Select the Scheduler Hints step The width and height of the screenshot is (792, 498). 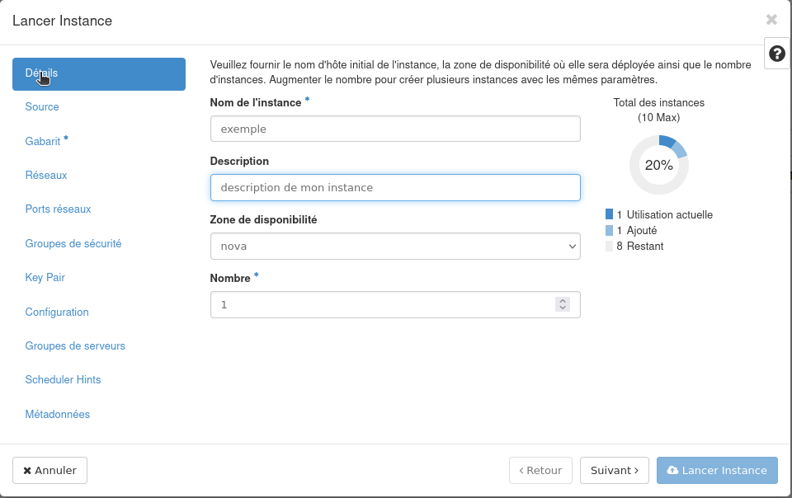click(63, 379)
